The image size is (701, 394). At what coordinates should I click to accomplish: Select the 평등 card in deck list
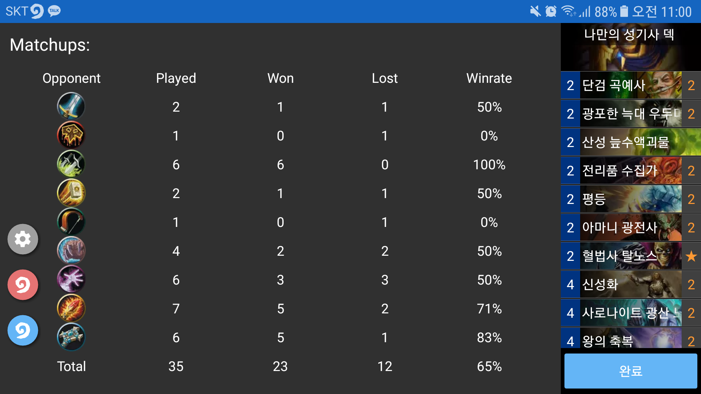[631, 199]
